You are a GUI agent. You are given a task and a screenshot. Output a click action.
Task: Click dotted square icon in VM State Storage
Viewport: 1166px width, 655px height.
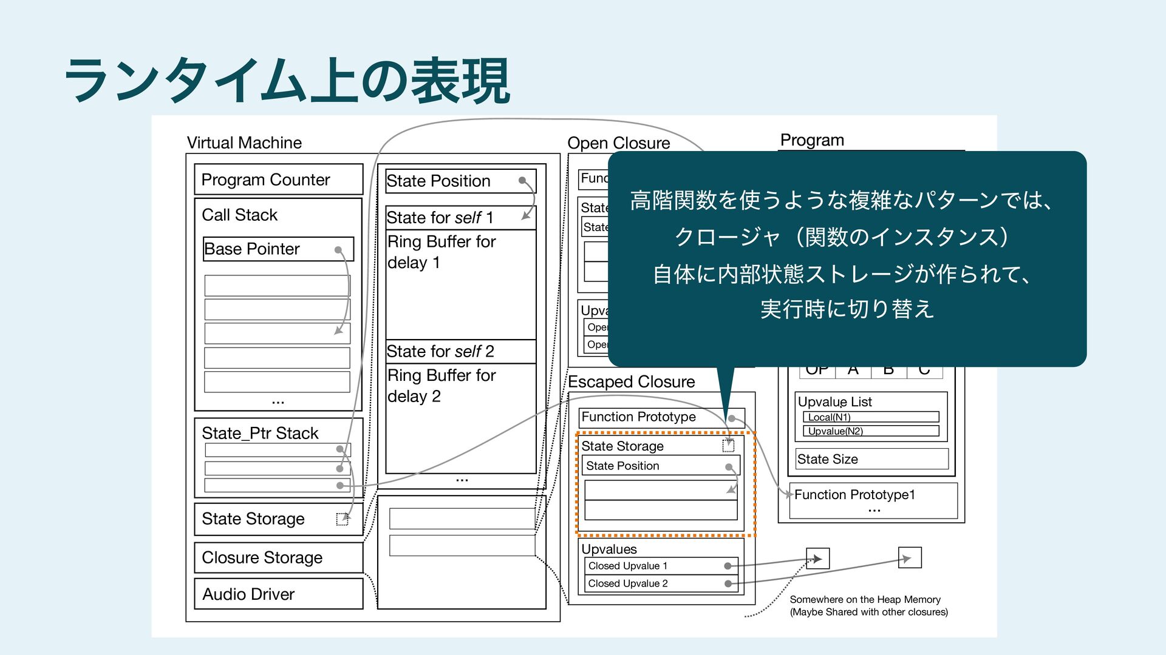tap(343, 519)
